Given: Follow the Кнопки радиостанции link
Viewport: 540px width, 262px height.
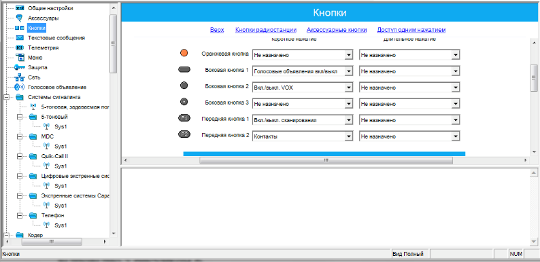Looking at the screenshot, I should [266, 30].
